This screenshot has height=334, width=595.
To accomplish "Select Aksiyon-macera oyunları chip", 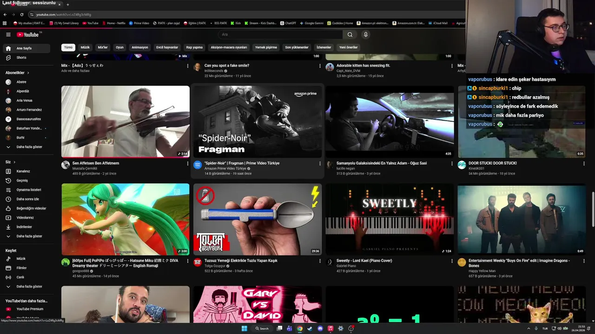I will (229, 47).
